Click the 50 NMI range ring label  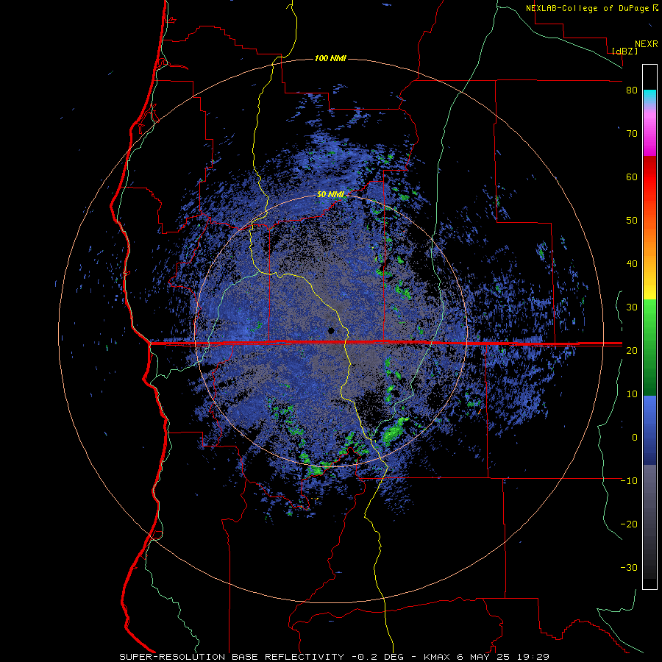[330, 195]
